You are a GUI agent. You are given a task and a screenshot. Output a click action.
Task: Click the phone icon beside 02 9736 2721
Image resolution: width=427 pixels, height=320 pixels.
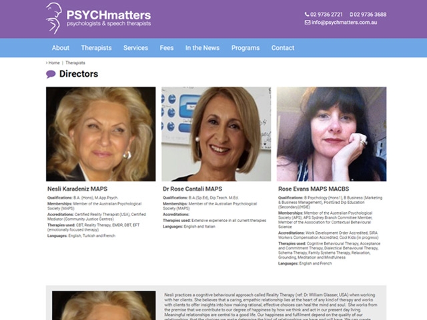(307, 15)
